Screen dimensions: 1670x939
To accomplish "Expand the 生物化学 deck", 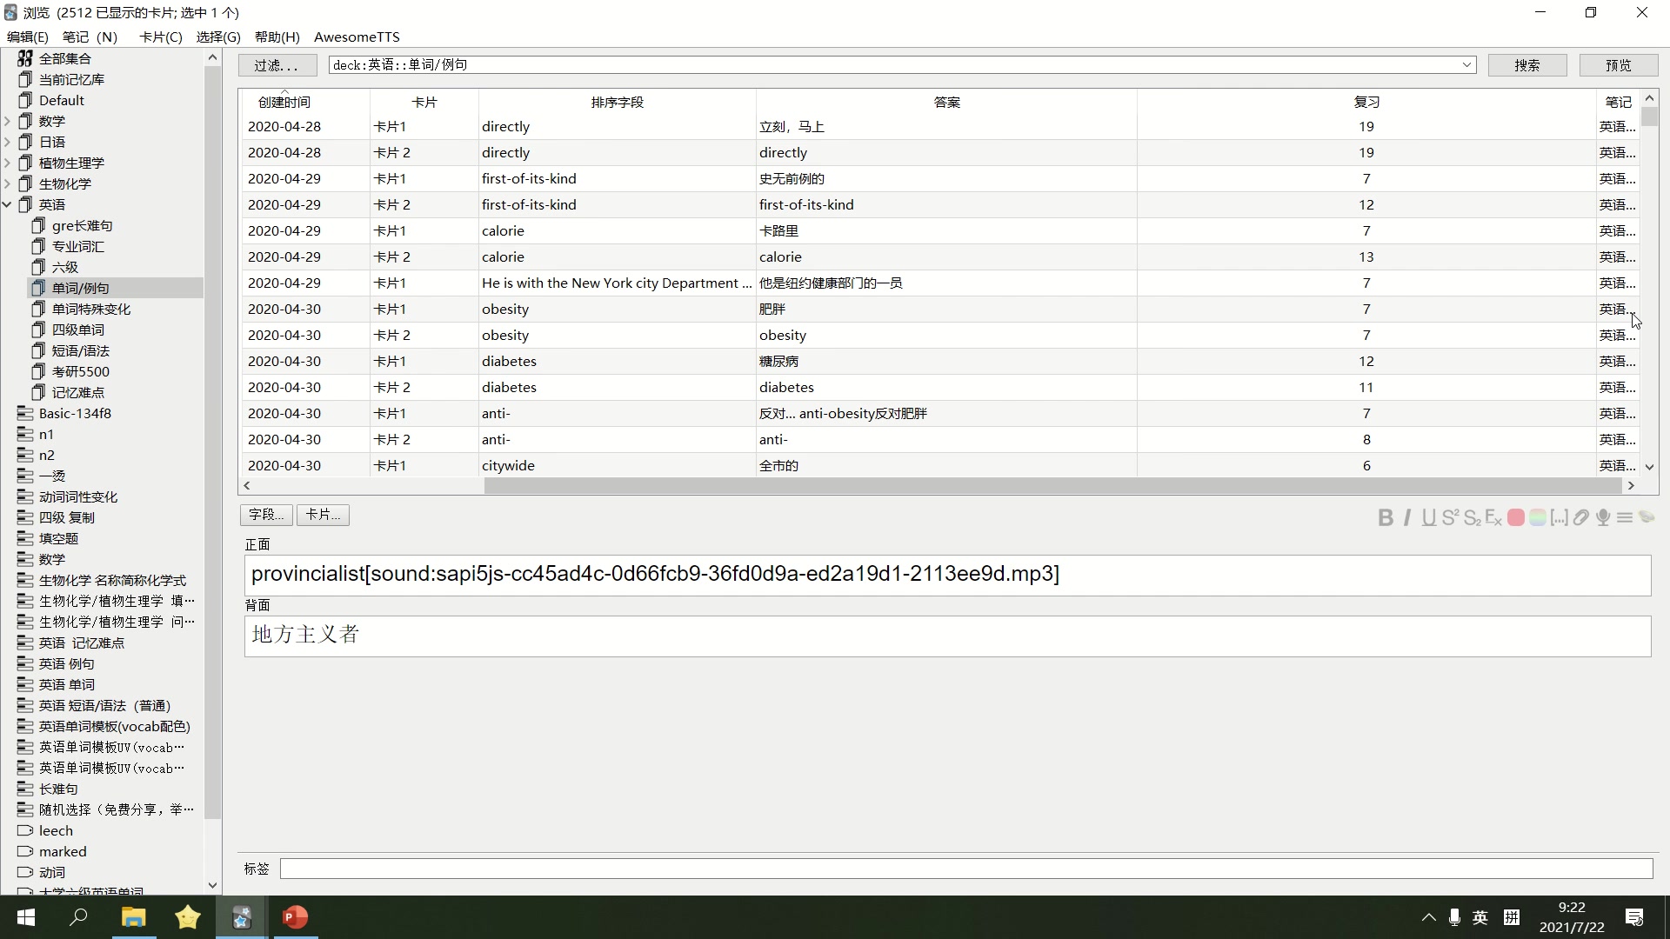I will (x=8, y=183).
